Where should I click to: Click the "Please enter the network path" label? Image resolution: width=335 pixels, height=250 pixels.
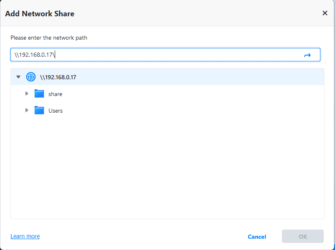(49, 38)
